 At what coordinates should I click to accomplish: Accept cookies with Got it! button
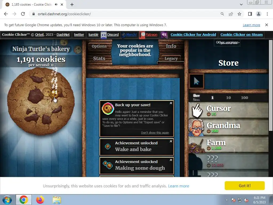[x=245, y=186]
